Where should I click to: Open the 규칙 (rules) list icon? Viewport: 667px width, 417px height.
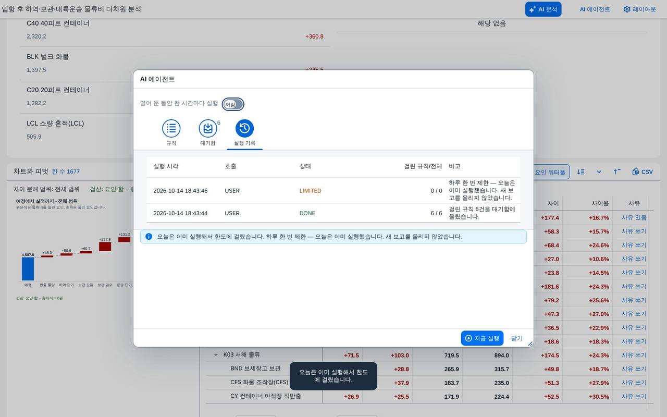[x=171, y=128]
